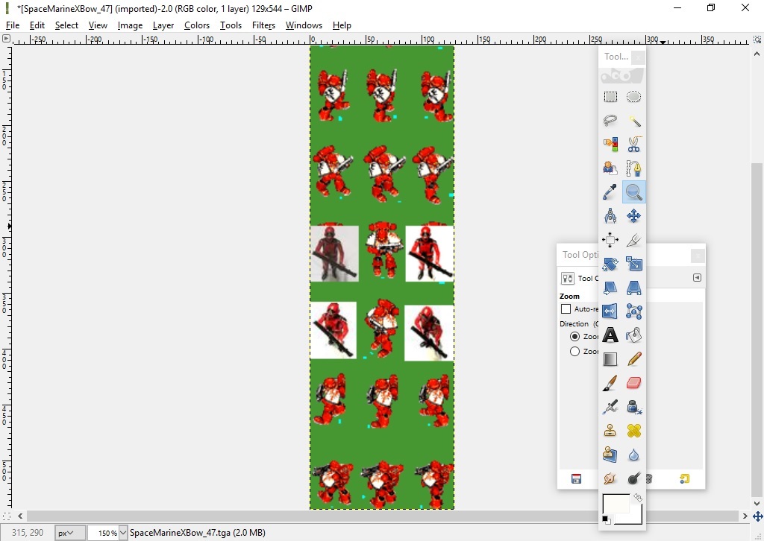Activate the Move tool

click(633, 216)
